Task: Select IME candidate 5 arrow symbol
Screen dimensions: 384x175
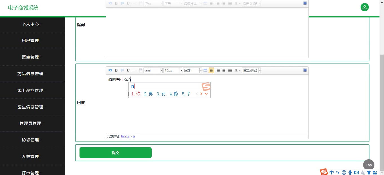Action: 186,94
